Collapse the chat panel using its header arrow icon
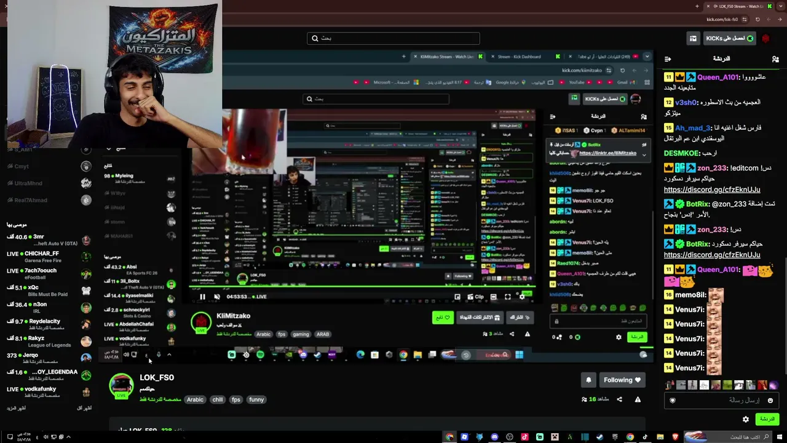787x443 pixels. pos(668,59)
